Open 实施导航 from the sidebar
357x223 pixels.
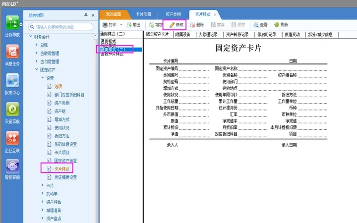(x=12, y=111)
